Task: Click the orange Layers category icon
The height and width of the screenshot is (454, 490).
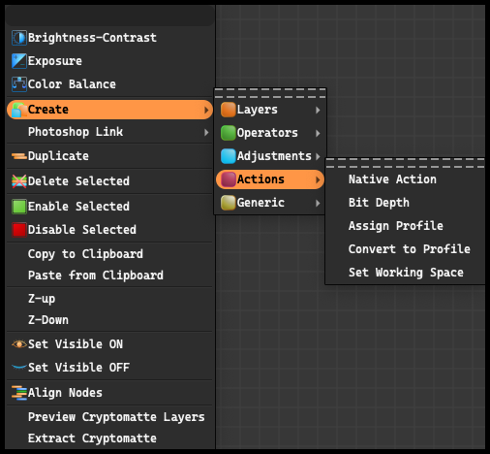Action: (x=229, y=110)
